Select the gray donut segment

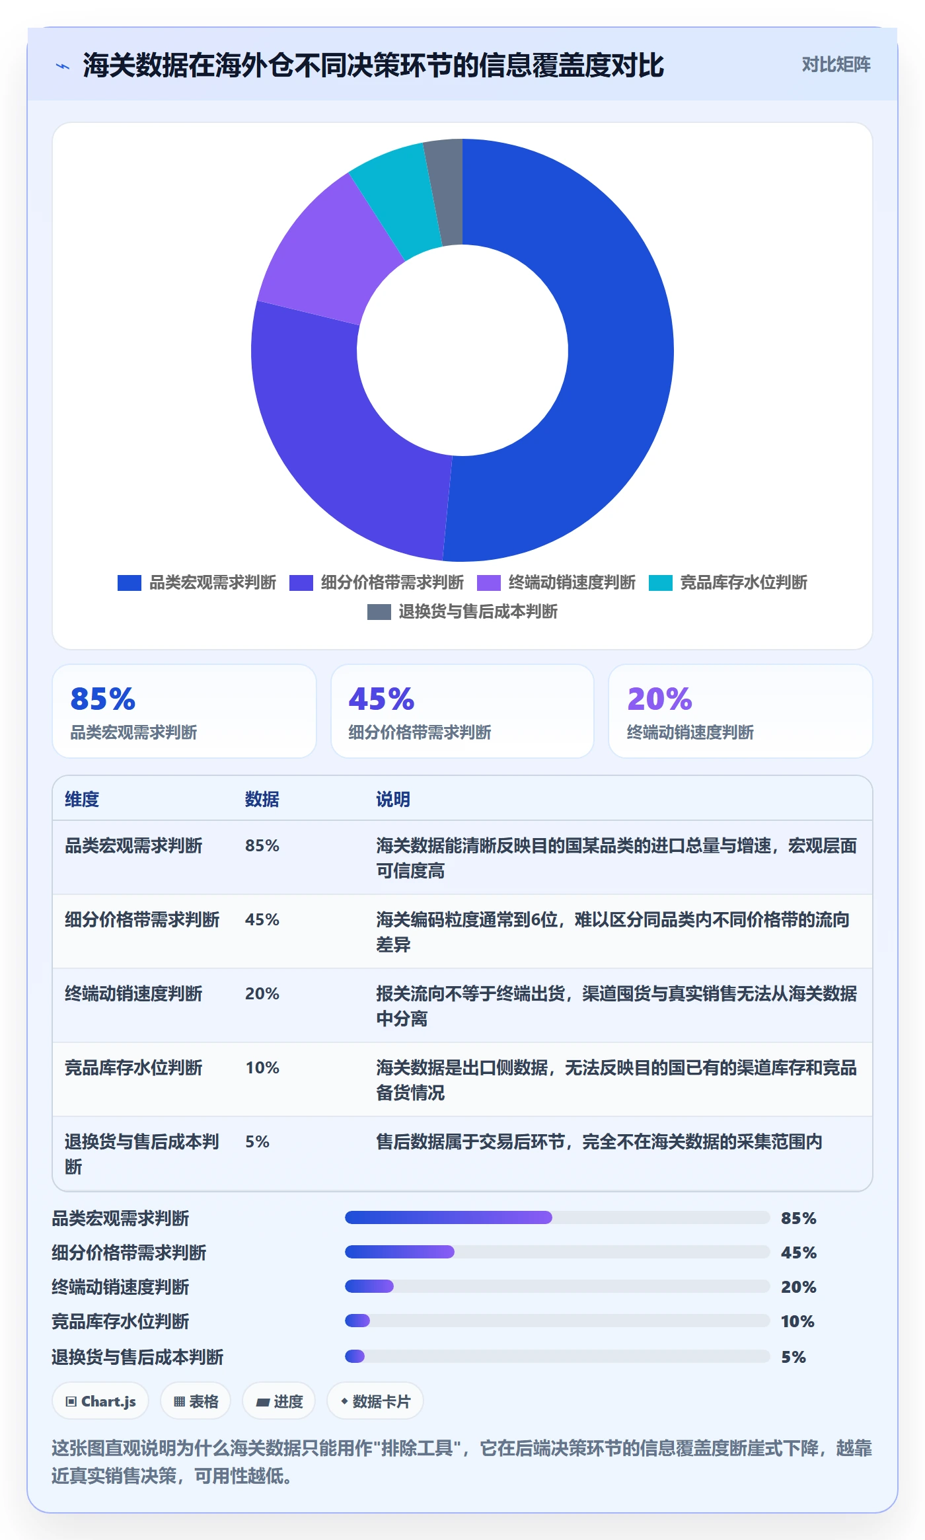(446, 192)
